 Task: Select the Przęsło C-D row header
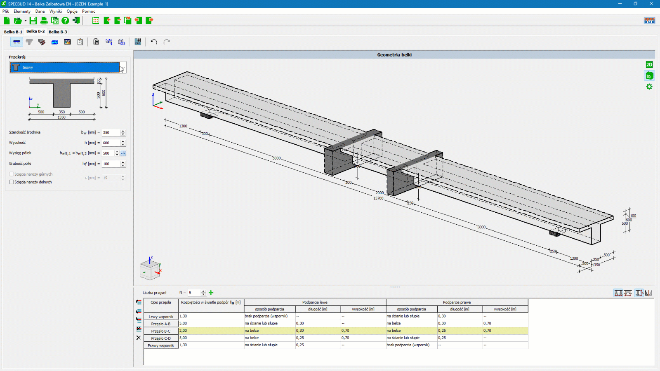pyautogui.click(x=161, y=338)
